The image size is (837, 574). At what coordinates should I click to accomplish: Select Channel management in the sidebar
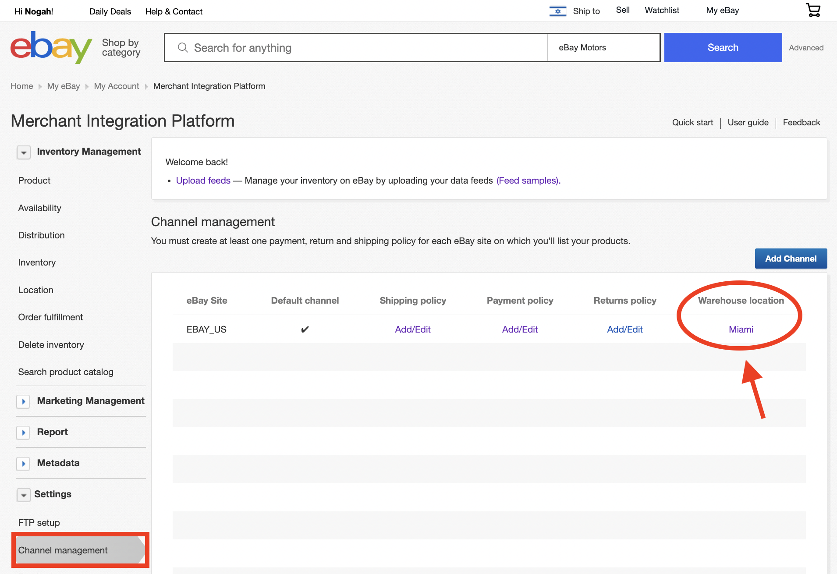tap(80, 550)
